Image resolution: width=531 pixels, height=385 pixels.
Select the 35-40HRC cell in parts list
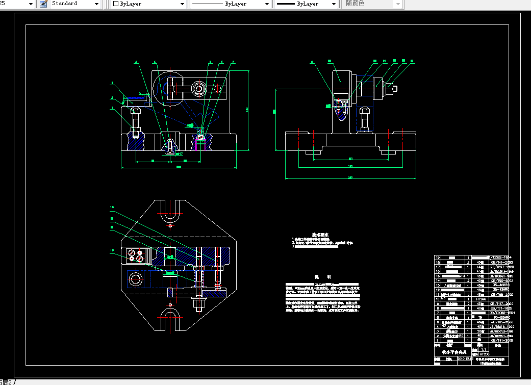(x=501, y=285)
